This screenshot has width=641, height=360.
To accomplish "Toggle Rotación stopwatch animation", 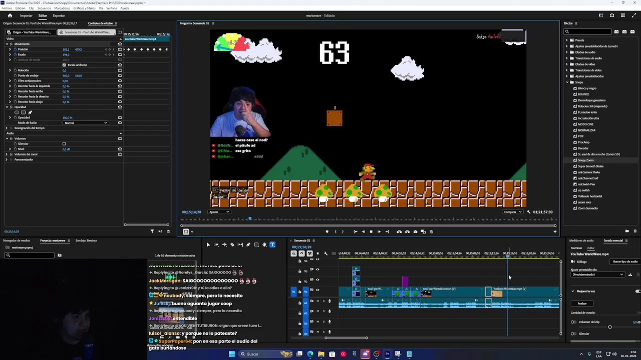I will pos(15,70).
